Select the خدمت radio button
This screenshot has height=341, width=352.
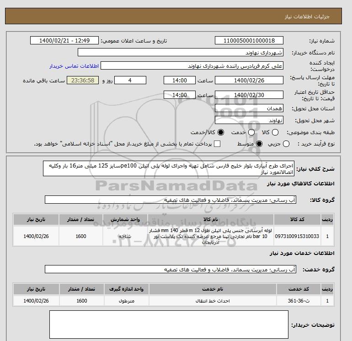point(251,132)
